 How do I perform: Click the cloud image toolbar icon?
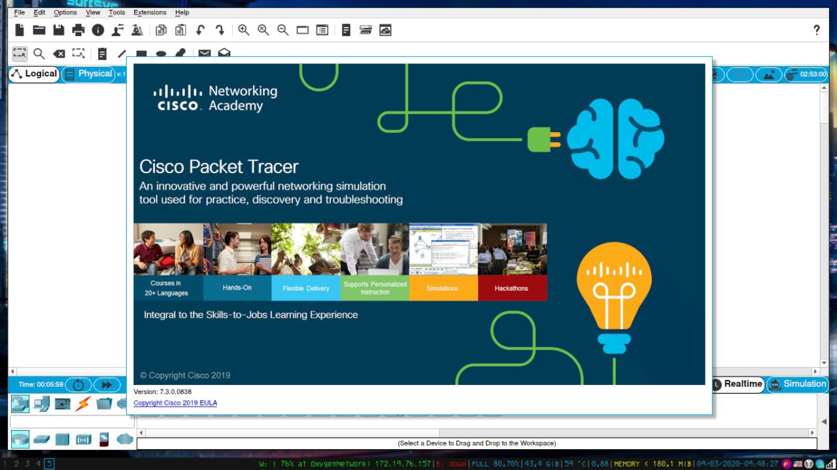[385, 30]
